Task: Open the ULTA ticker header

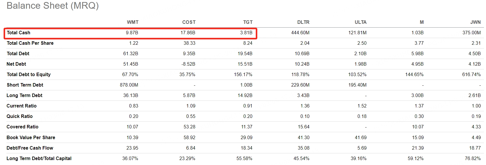Action: pyautogui.click(x=360, y=22)
